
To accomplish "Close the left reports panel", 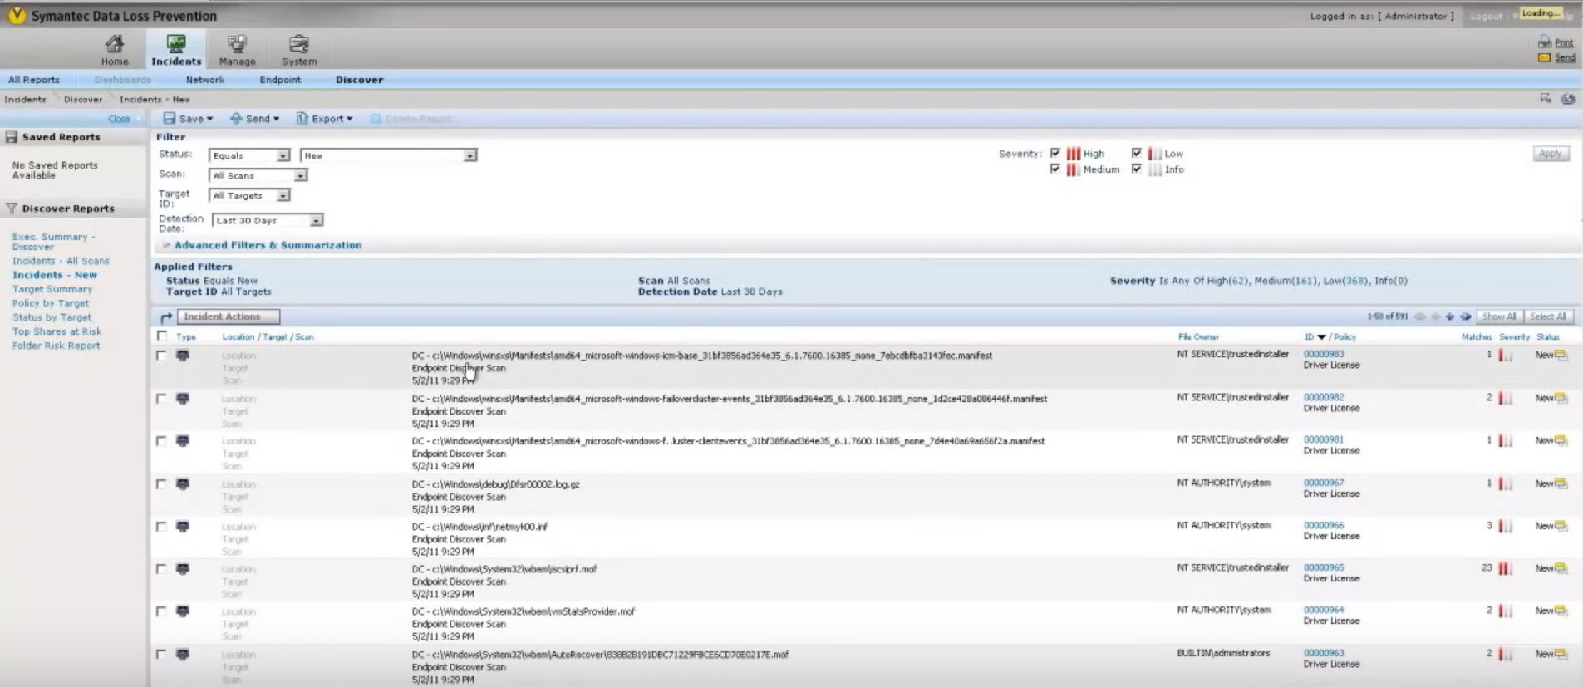I will click(119, 119).
